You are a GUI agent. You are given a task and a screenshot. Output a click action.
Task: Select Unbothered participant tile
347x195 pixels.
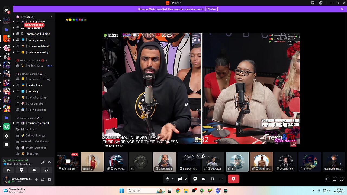pyautogui.click(x=165, y=162)
